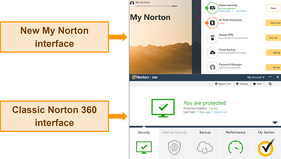Viewport: 281px width, 159px height.
Task: Expand the details arrow below protection status
Action: point(275,123)
